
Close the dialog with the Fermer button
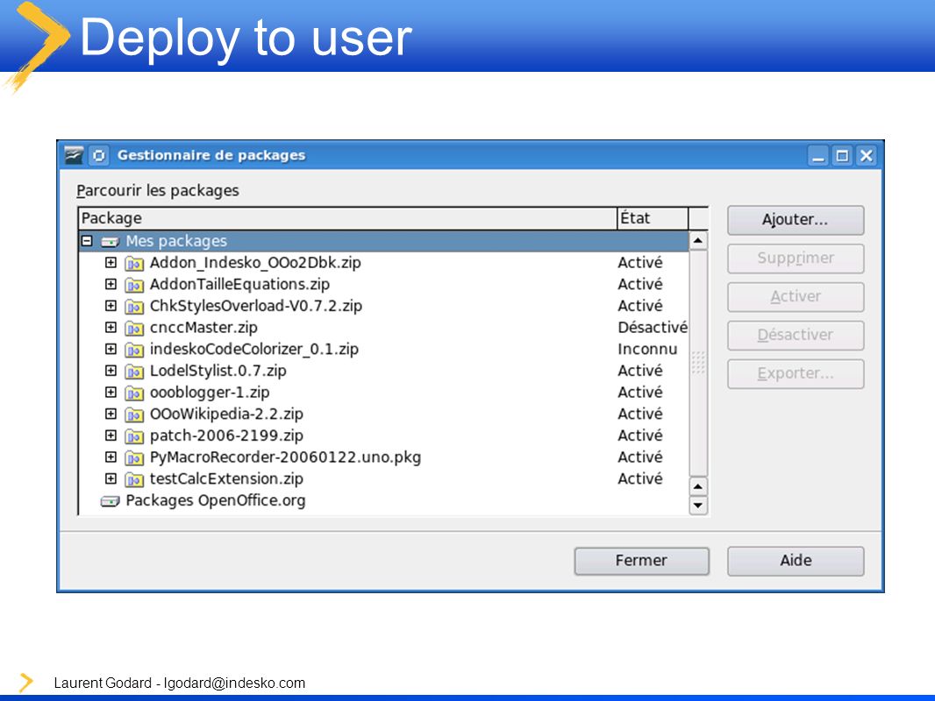(642, 561)
